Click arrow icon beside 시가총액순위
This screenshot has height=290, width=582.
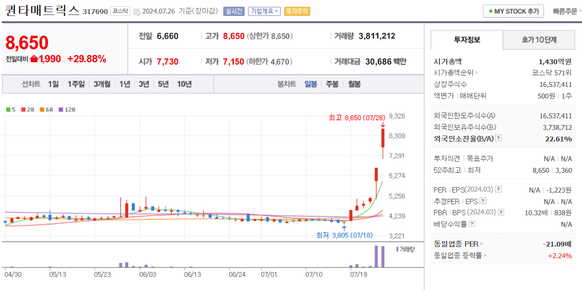pos(477,73)
